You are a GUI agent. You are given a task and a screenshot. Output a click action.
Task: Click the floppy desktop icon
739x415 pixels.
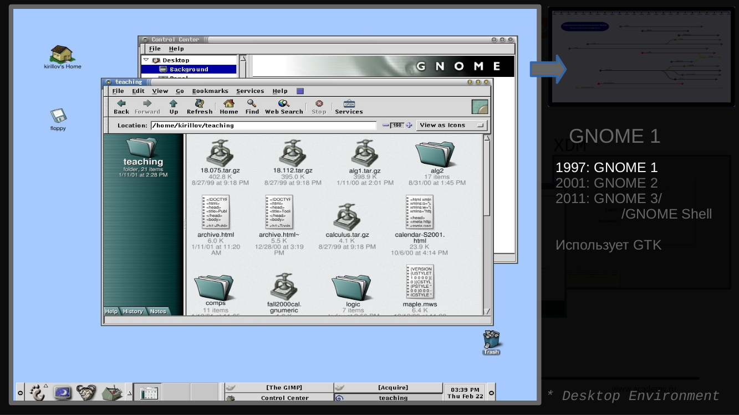(58, 120)
